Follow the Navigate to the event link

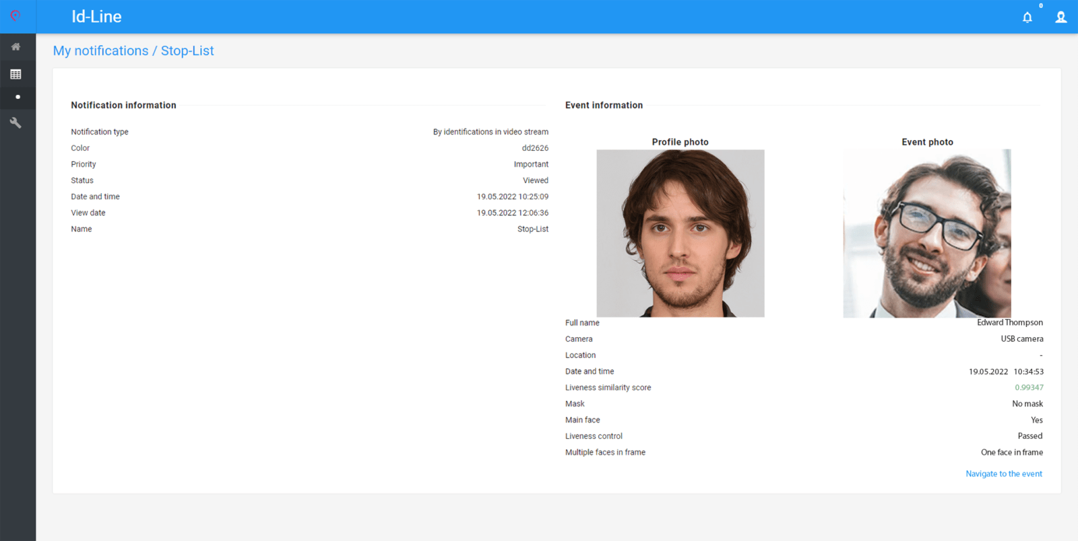coord(1003,474)
